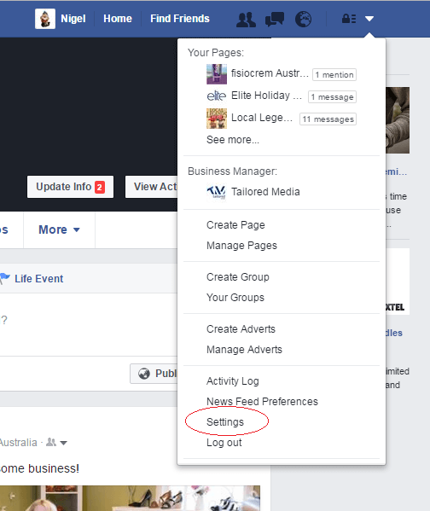Open Tailored Media Business Manager
Image resolution: width=430 pixels, height=511 pixels.
tap(265, 192)
